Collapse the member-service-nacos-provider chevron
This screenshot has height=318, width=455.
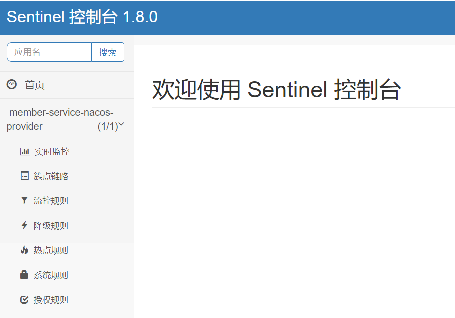(121, 125)
